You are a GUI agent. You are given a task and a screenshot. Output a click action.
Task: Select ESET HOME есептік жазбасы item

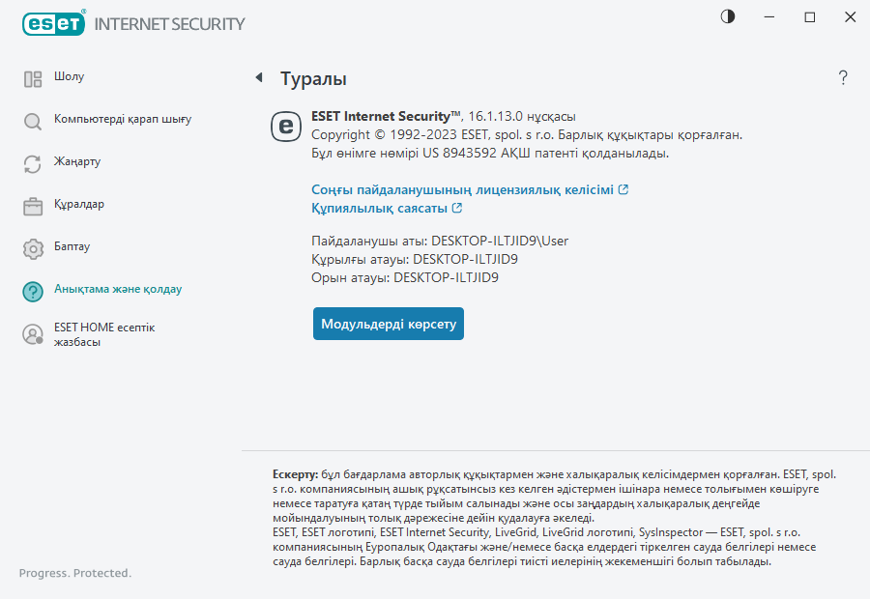pos(104,334)
